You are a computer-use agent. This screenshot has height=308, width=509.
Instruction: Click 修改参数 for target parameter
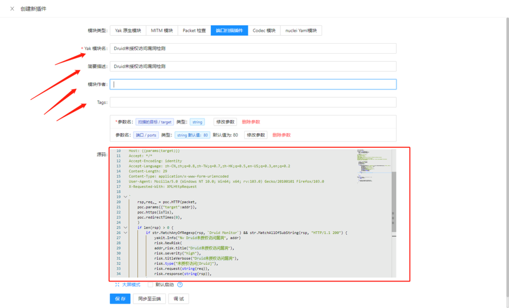(225, 122)
